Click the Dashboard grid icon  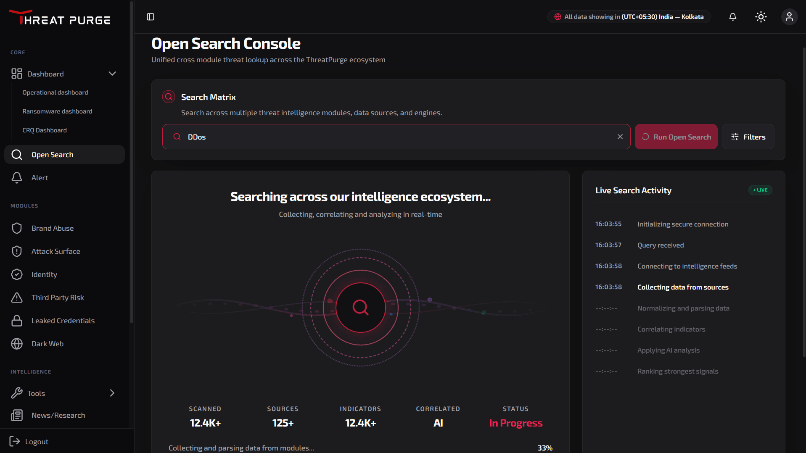pos(17,74)
